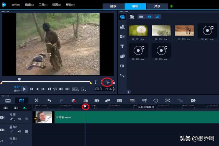Open the 文件 (File) menu

pyautogui.click(x=15, y=5)
